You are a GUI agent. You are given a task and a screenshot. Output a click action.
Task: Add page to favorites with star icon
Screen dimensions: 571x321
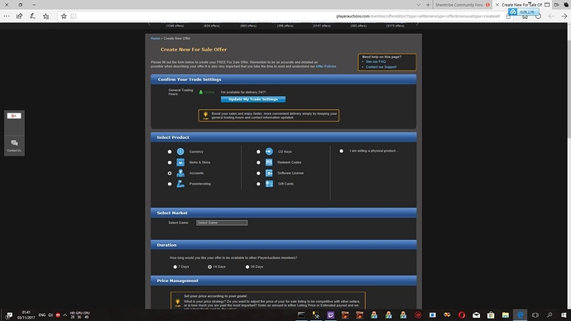click(64, 16)
